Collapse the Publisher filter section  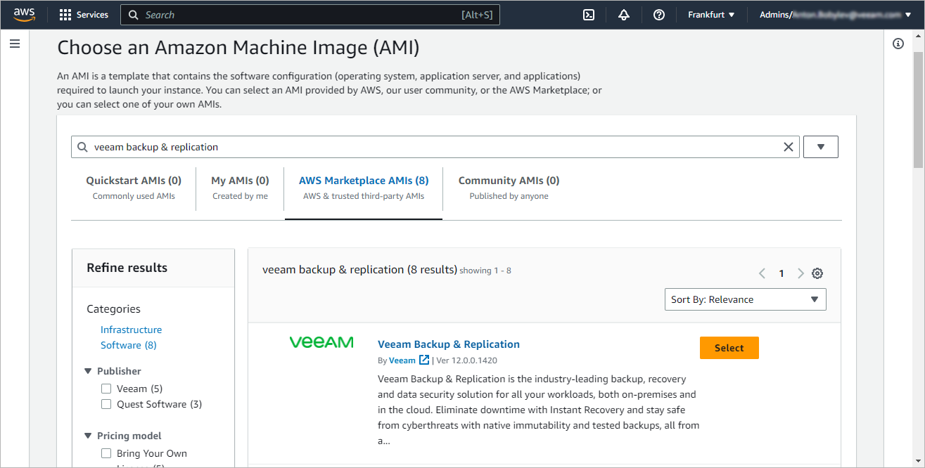click(89, 371)
